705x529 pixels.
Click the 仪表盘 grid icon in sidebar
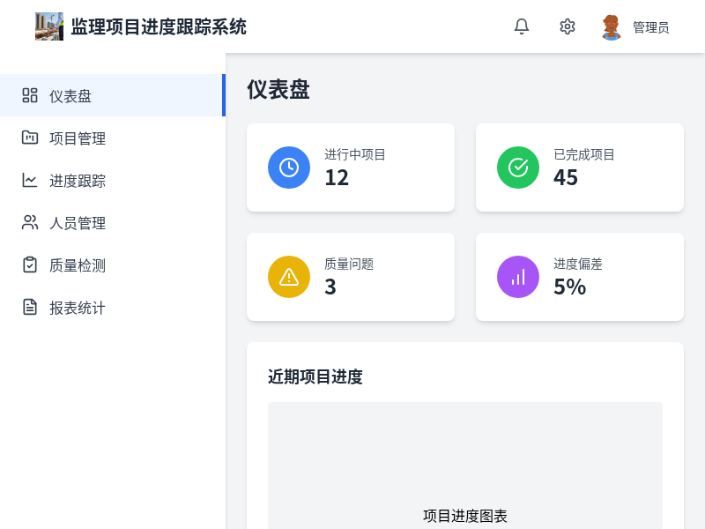pyautogui.click(x=30, y=95)
